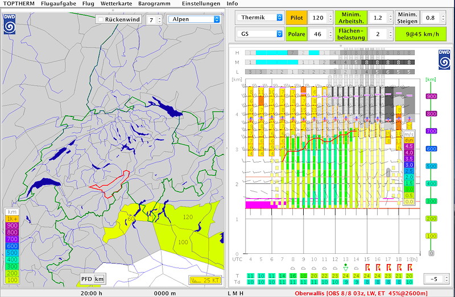The width and height of the screenshot is (455, 297).
Task: Click the 0000 m status bar altitude
Action: 165,293
